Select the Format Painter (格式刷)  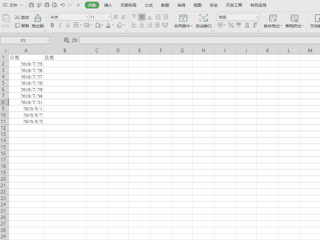[x=37, y=21]
